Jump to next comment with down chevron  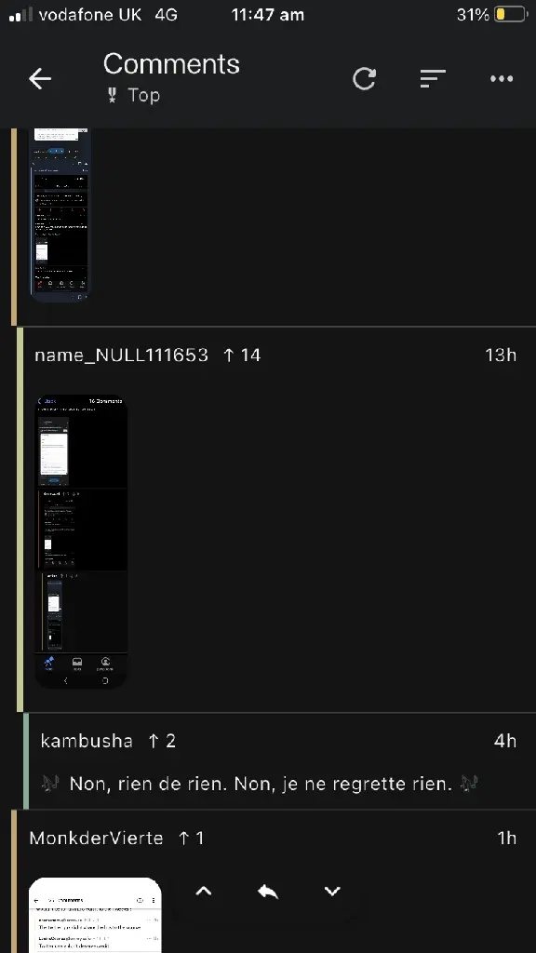pos(332,891)
